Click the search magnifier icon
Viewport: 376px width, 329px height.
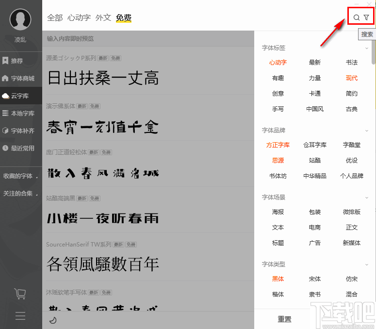coord(356,17)
